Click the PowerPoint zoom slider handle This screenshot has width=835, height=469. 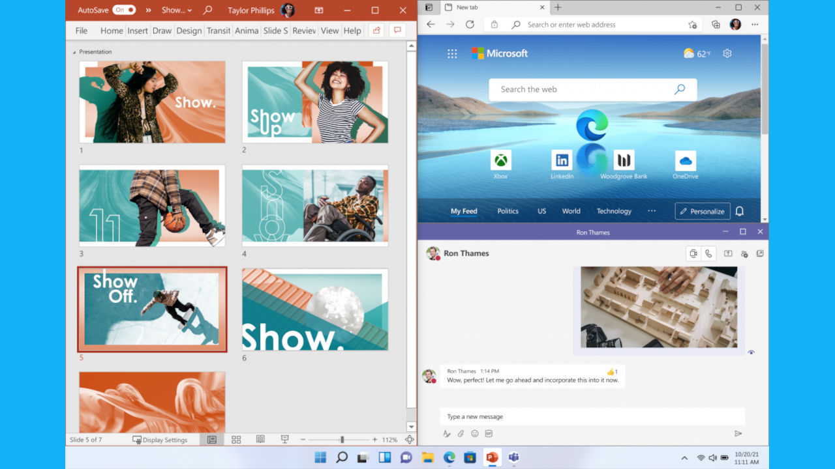pos(342,440)
